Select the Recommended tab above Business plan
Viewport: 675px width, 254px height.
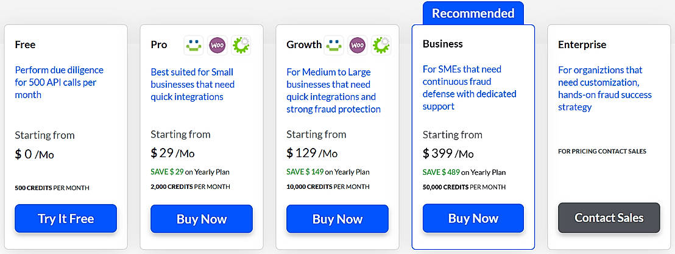[x=473, y=13]
